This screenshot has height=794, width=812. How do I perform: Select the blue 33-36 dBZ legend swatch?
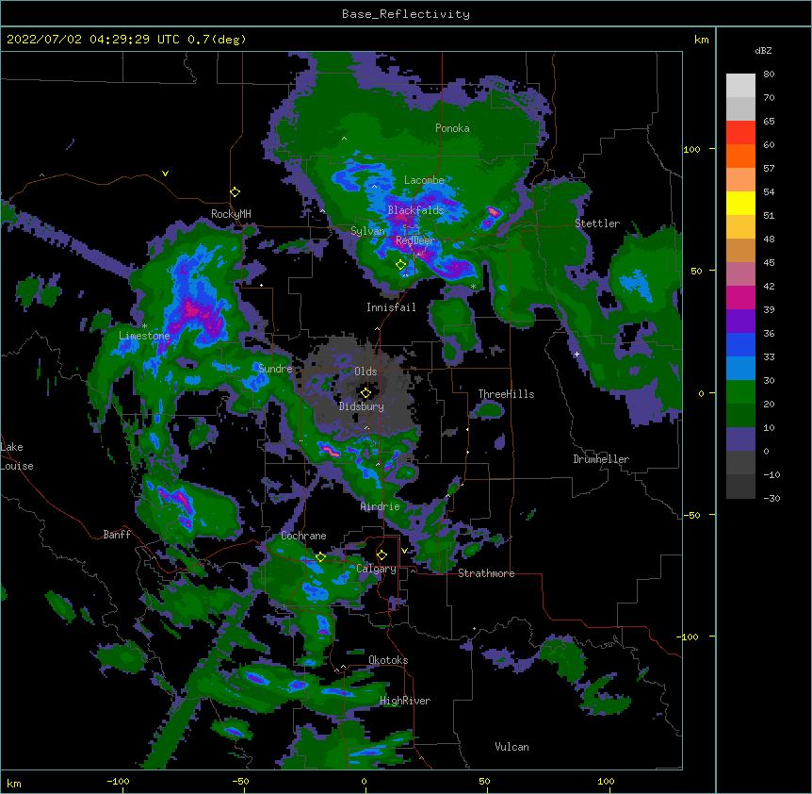click(x=740, y=344)
